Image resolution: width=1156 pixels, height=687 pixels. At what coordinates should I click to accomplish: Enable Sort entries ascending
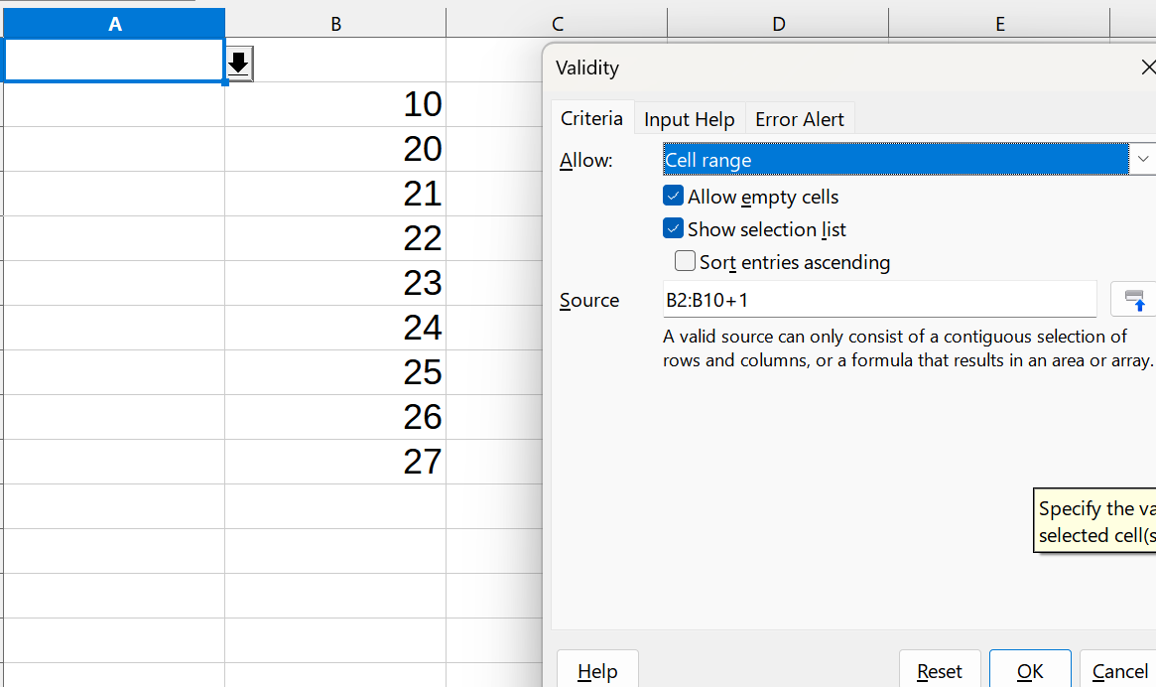685,262
